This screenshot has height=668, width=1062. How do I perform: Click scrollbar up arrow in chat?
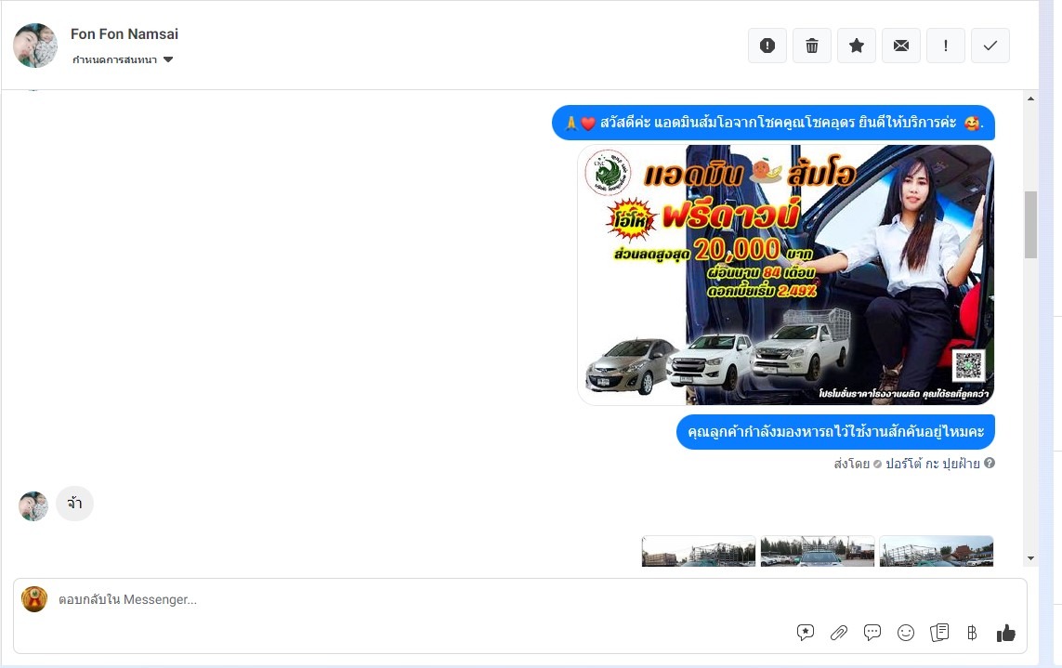click(1030, 98)
